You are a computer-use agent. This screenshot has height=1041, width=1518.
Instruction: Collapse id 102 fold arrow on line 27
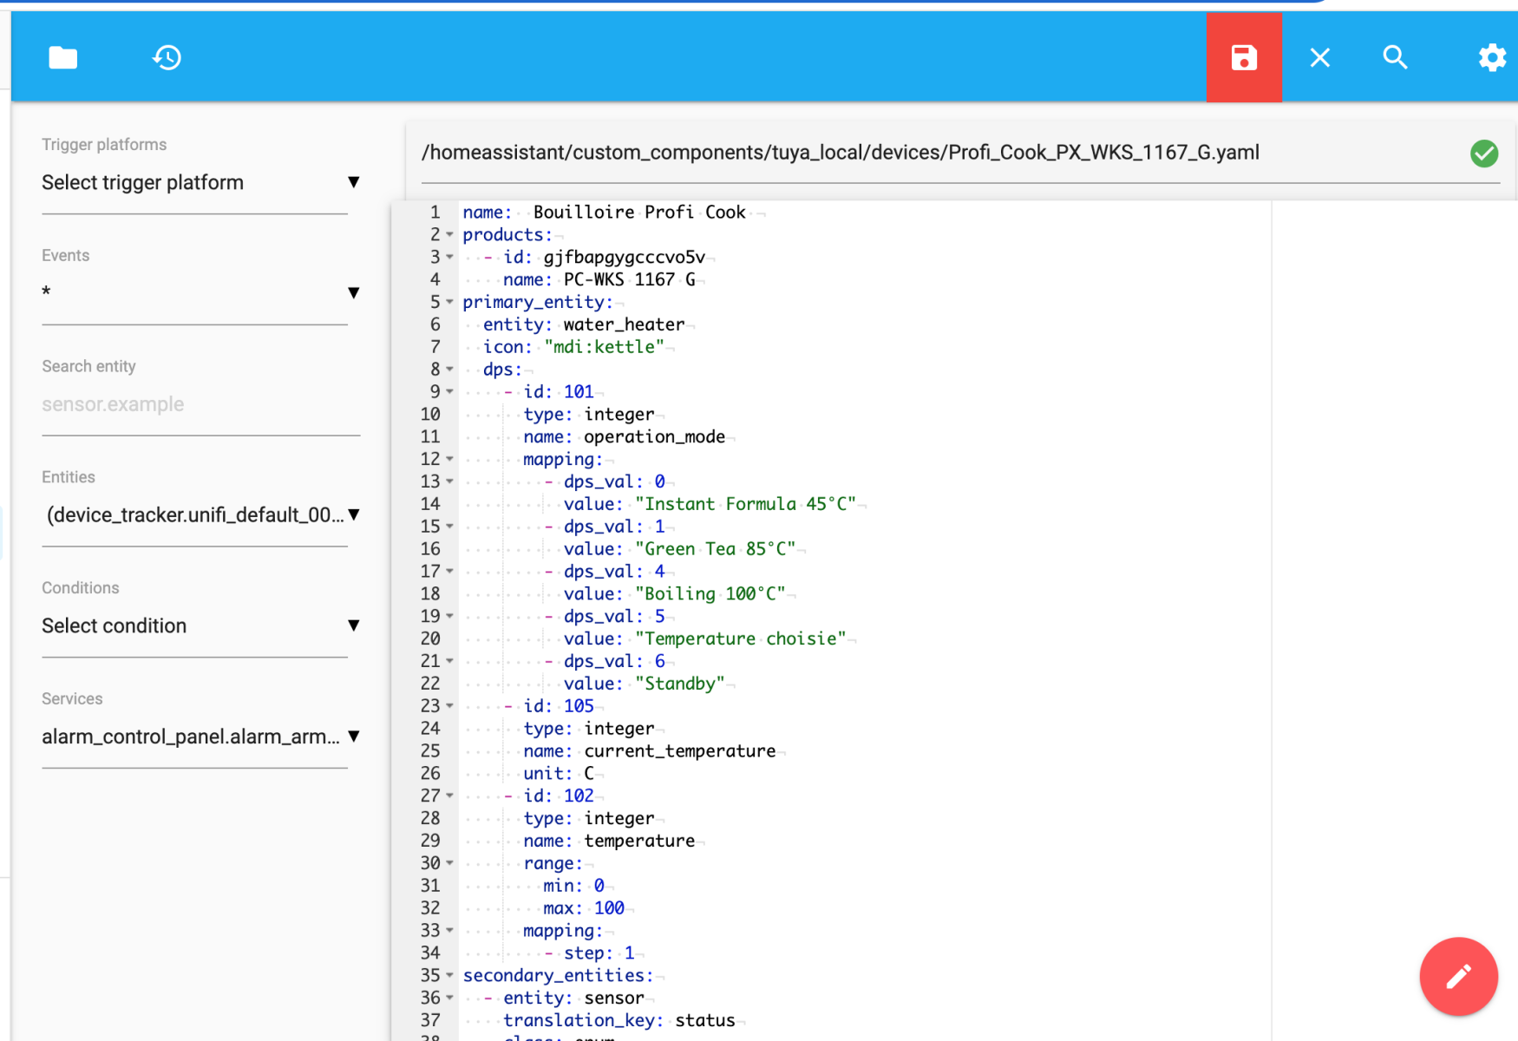pos(449,795)
